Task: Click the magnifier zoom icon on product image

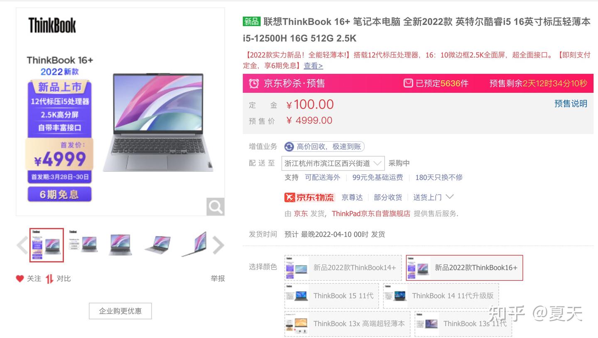Action: pyautogui.click(x=215, y=206)
